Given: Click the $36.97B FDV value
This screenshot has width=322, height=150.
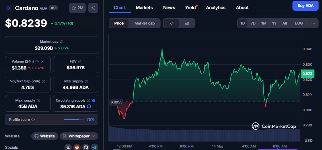Looking at the screenshot, I should tap(76, 68).
